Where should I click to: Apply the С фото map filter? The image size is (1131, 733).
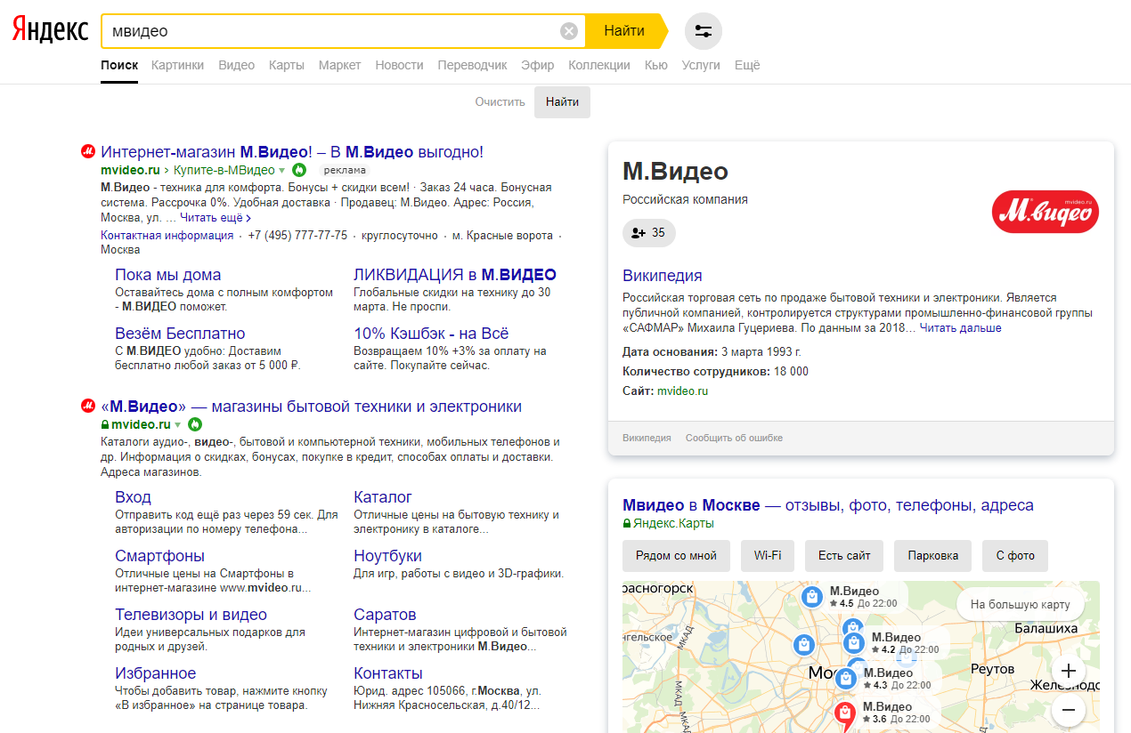tap(1015, 555)
